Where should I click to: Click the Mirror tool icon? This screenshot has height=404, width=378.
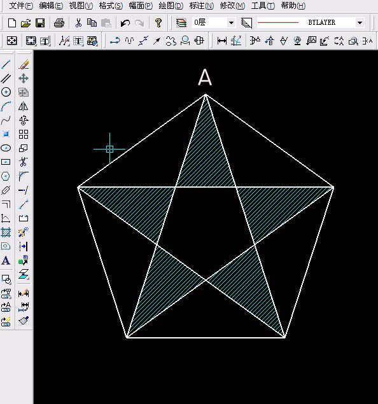click(x=23, y=106)
